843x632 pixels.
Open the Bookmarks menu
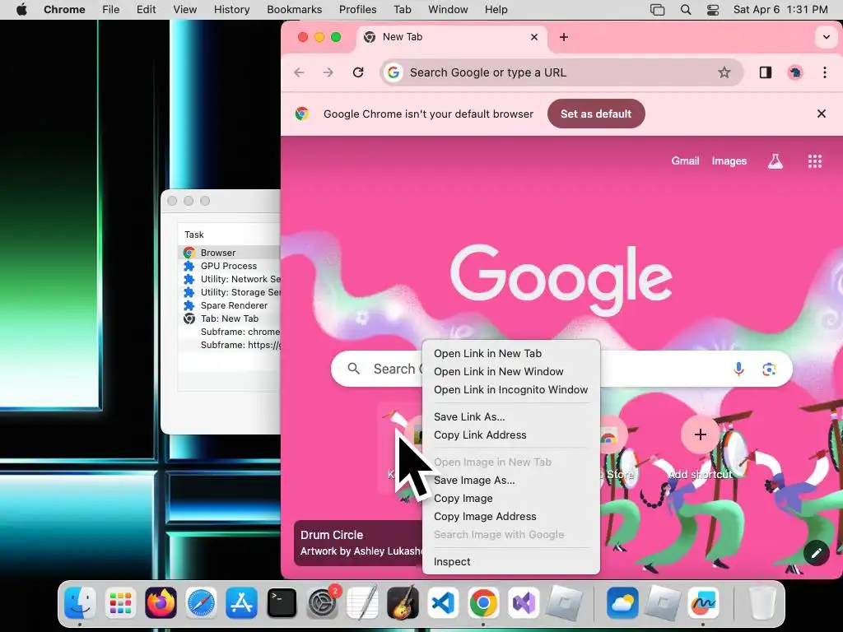point(294,10)
